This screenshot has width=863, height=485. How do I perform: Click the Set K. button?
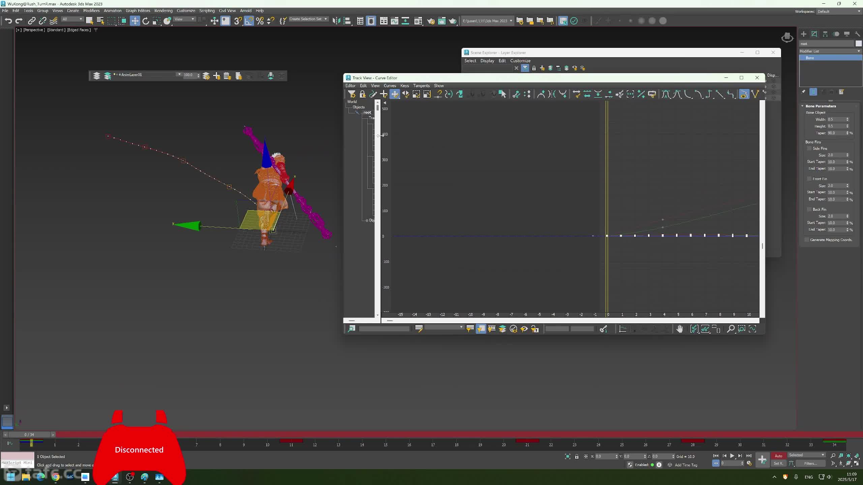click(x=778, y=463)
